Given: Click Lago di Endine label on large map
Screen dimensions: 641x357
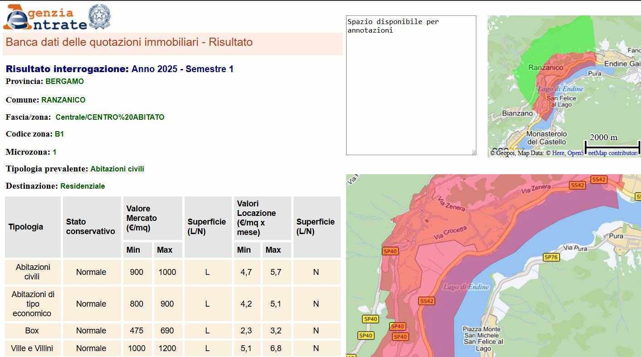Looking at the screenshot, I should [x=466, y=287].
